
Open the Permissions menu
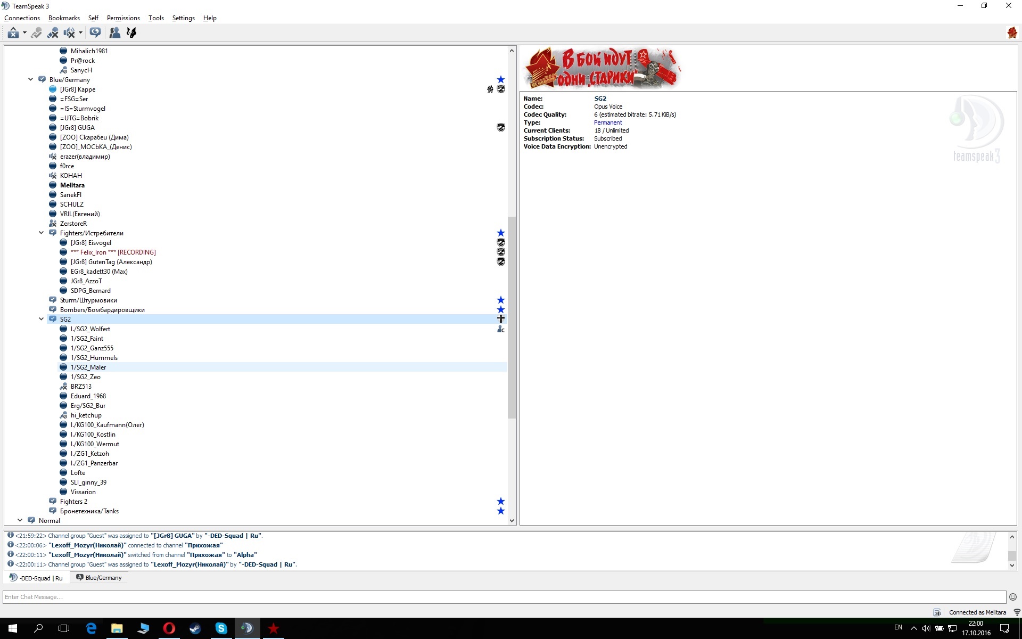pos(123,18)
